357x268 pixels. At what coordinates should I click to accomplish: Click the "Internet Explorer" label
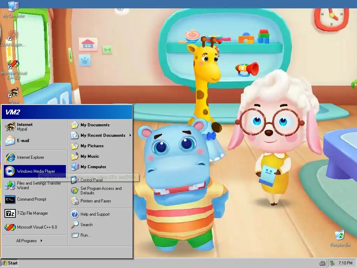31,157
